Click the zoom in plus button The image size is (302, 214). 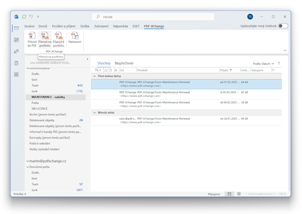[275, 194]
